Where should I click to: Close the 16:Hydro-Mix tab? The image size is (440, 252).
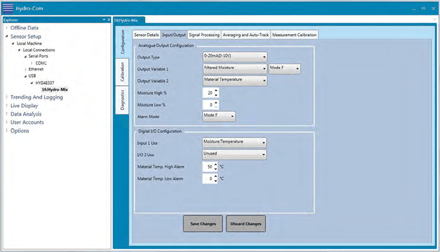[x=142, y=20]
